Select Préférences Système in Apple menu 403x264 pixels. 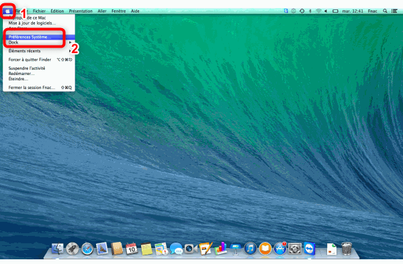(x=39, y=37)
